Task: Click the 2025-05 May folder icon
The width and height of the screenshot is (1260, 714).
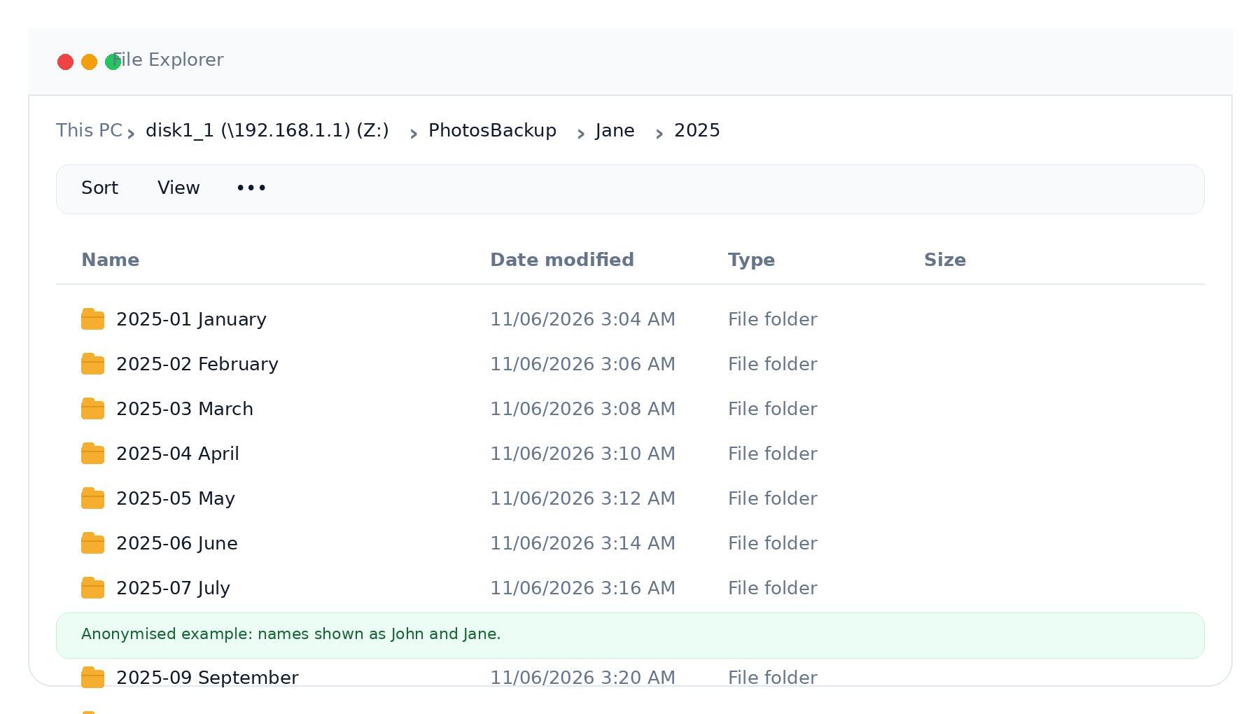Action: [x=92, y=498]
